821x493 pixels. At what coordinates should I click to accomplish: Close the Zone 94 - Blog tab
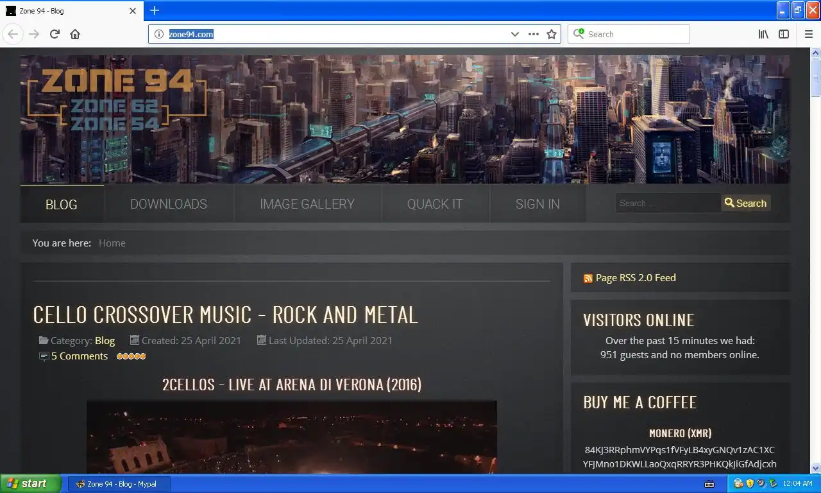tap(133, 11)
